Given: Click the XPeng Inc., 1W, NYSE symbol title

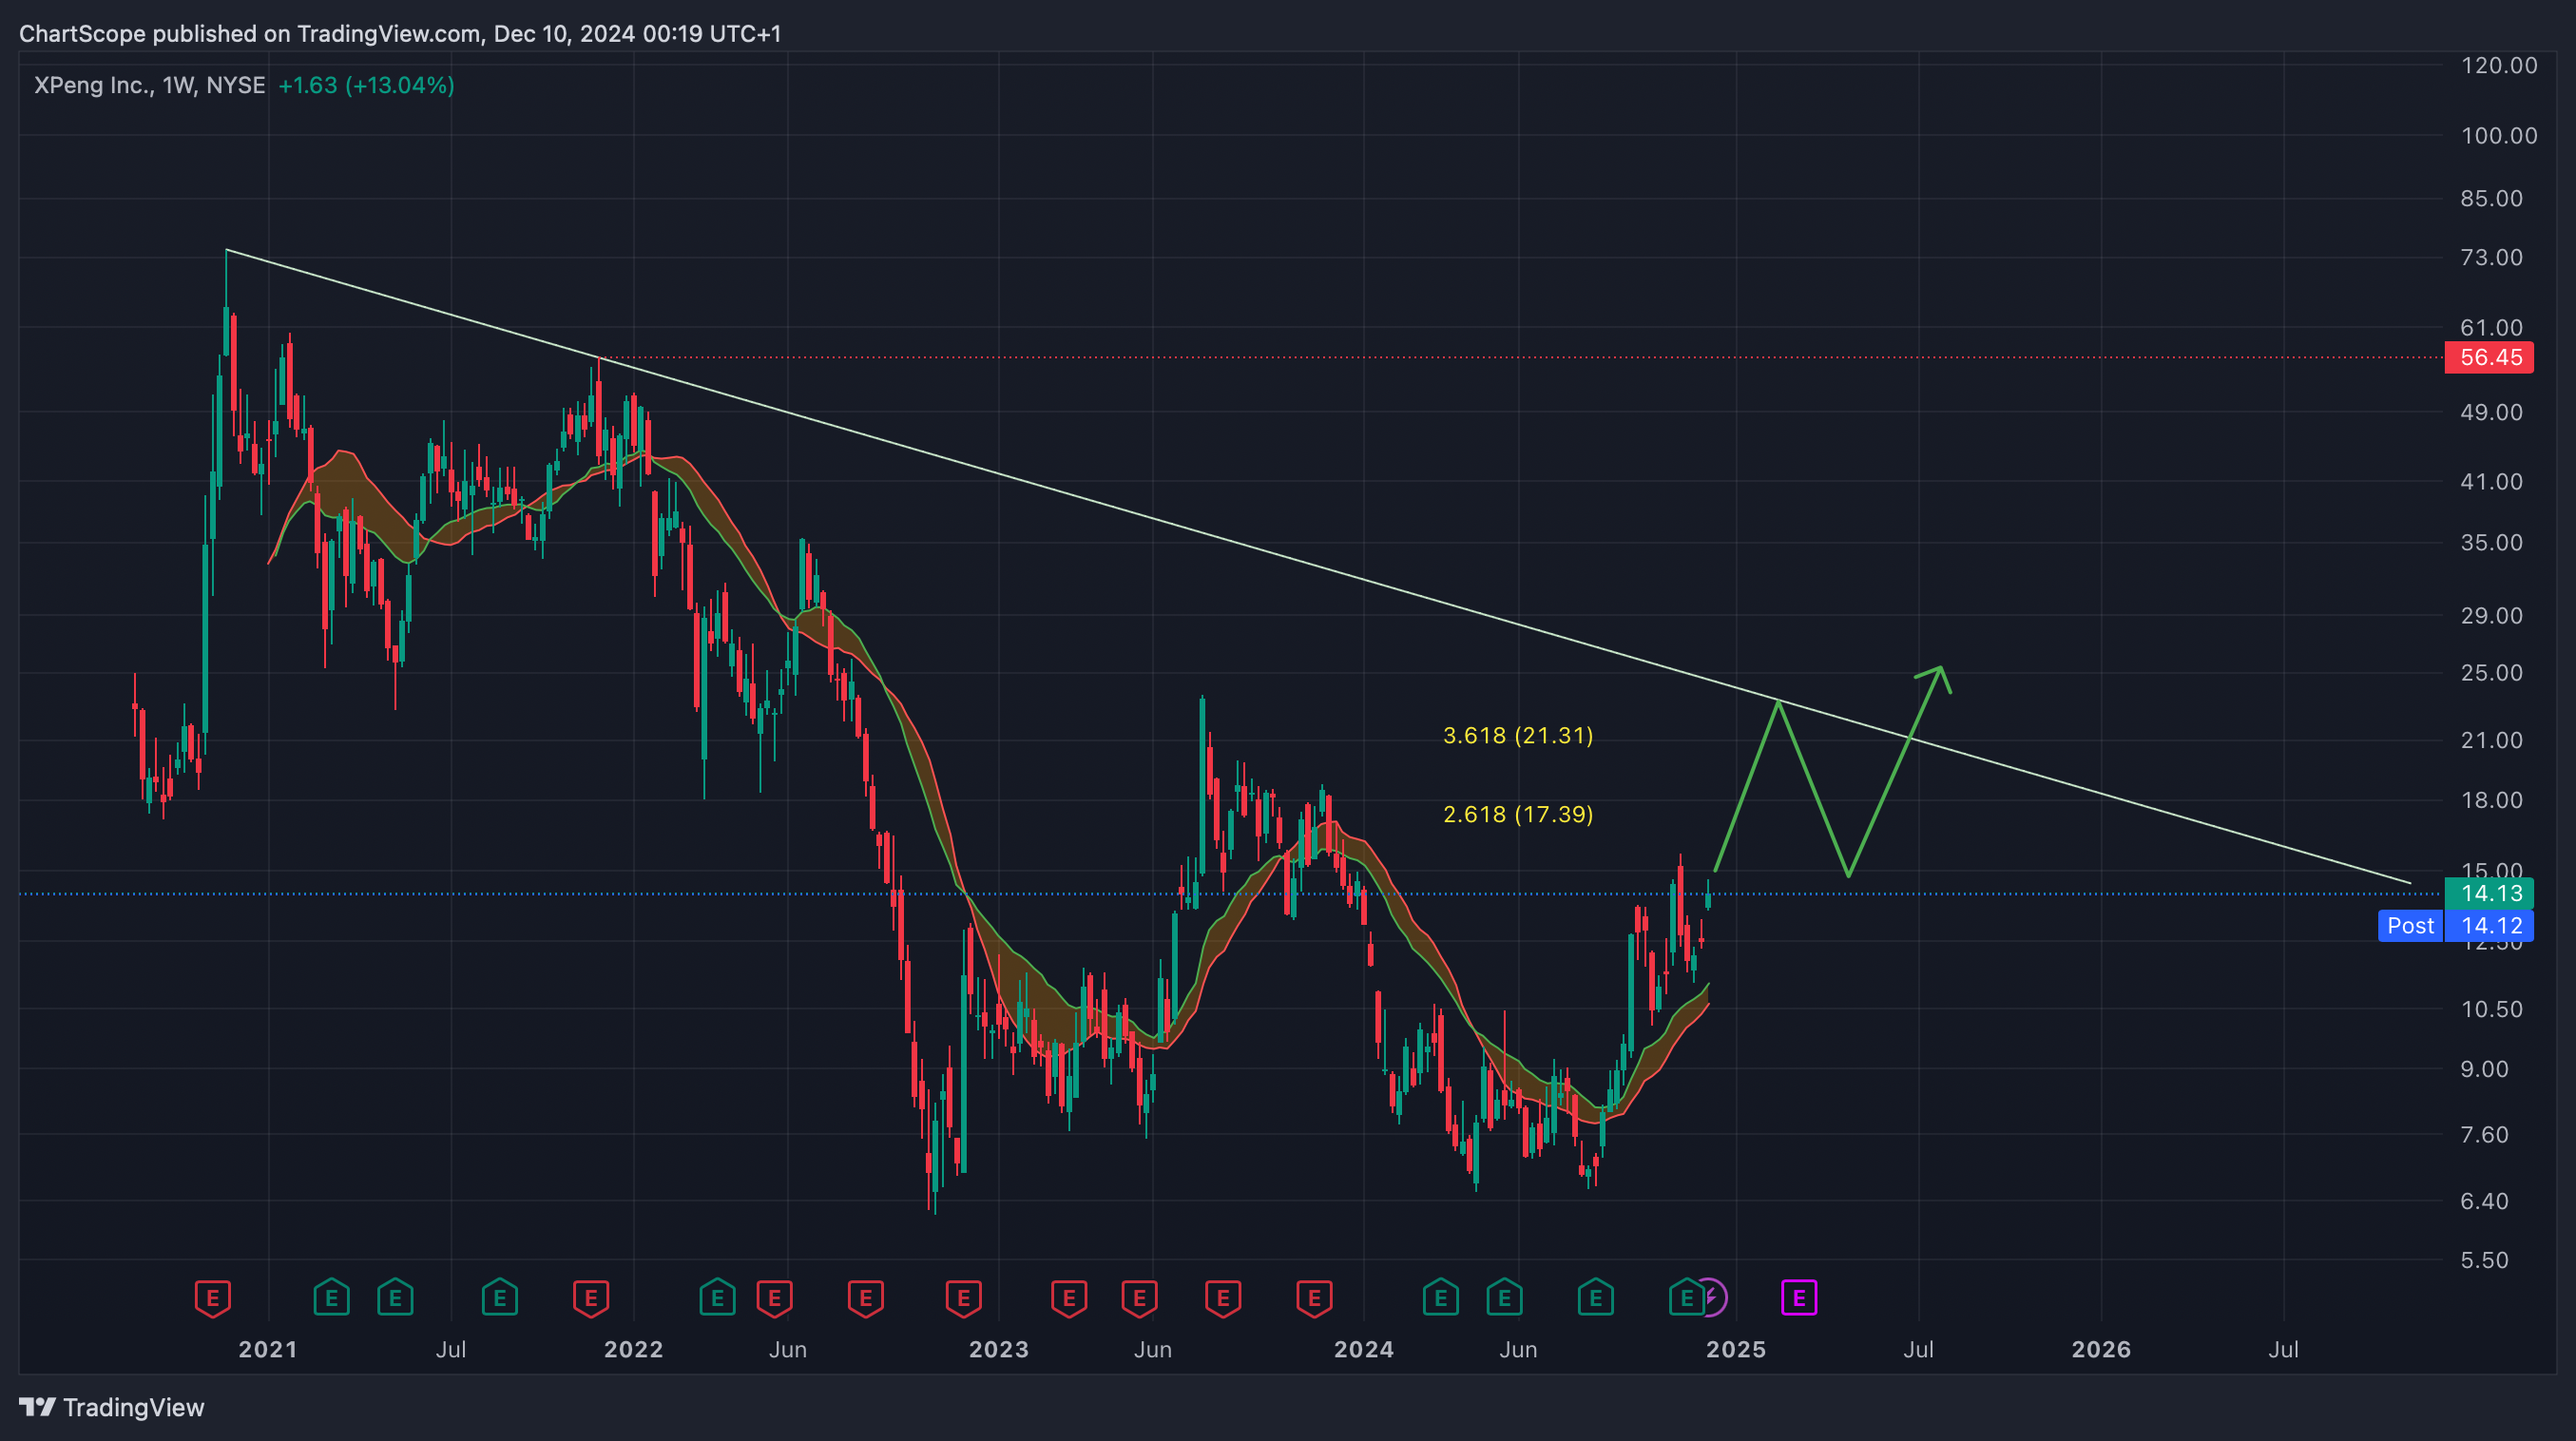Looking at the screenshot, I should click(x=150, y=85).
